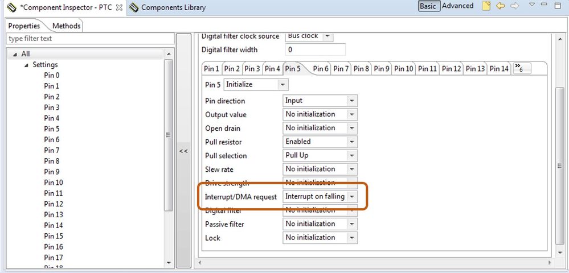Click the Component Inspector tab chip icon

11,7
